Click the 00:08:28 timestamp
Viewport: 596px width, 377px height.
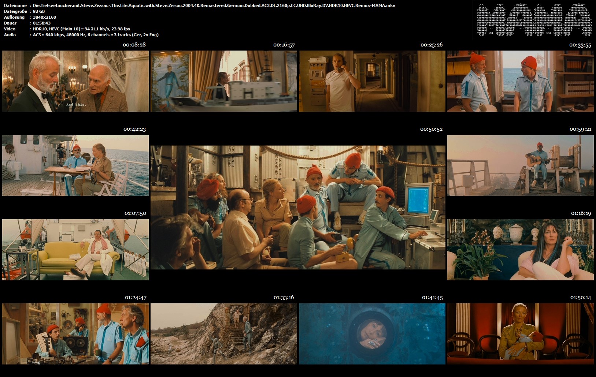coord(134,45)
